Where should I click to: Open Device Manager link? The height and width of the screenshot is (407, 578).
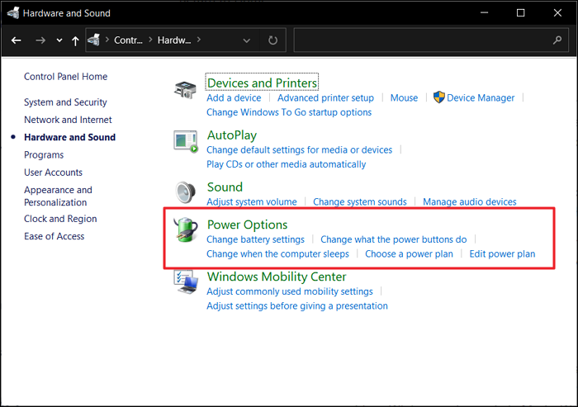(x=480, y=97)
